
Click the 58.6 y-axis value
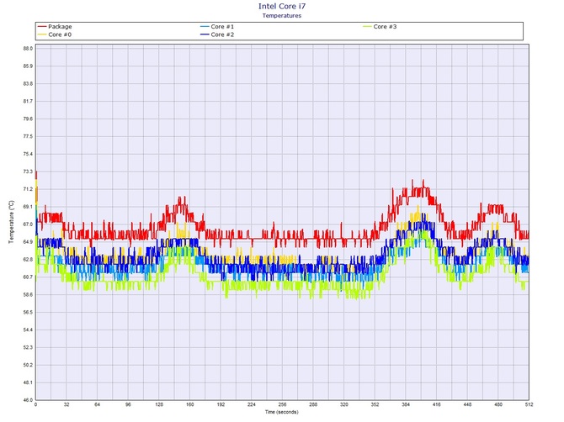pos(28,295)
